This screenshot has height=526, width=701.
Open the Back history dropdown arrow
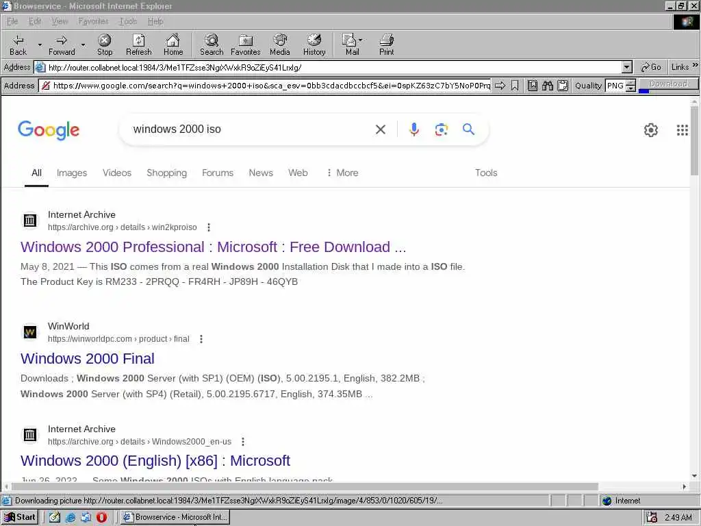(x=39, y=45)
